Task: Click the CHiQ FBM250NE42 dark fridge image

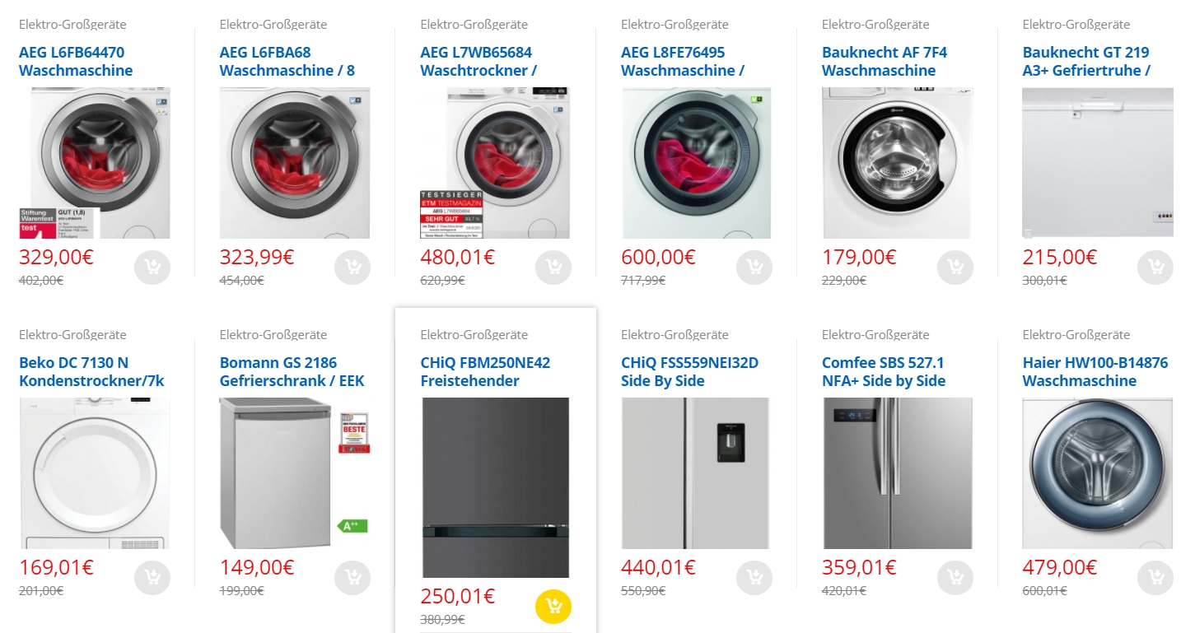Action: 496,487
